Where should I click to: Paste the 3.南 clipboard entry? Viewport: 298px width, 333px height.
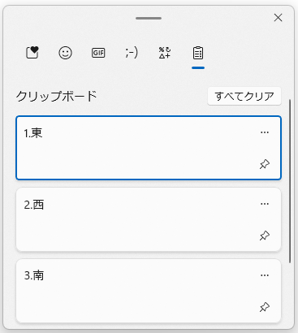149,291
